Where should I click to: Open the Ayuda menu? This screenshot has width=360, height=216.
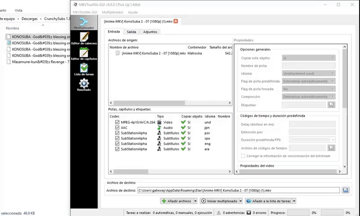tap(133, 12)
